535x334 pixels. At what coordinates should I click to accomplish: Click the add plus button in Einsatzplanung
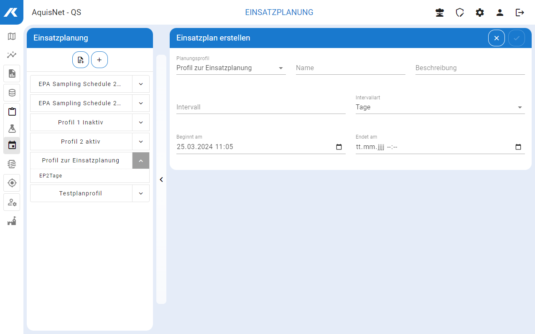(x=99, y=60)
